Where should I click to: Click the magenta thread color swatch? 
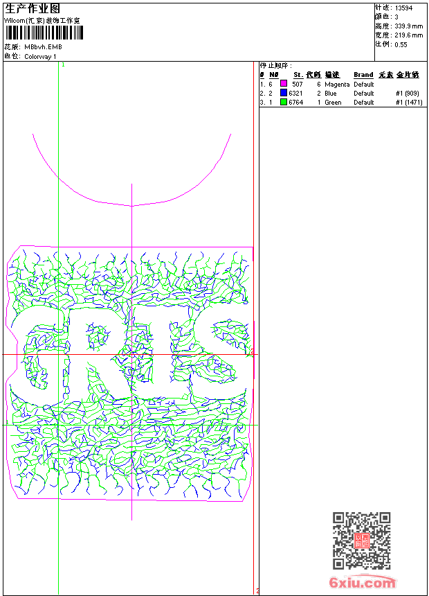(x=284, y=84)
